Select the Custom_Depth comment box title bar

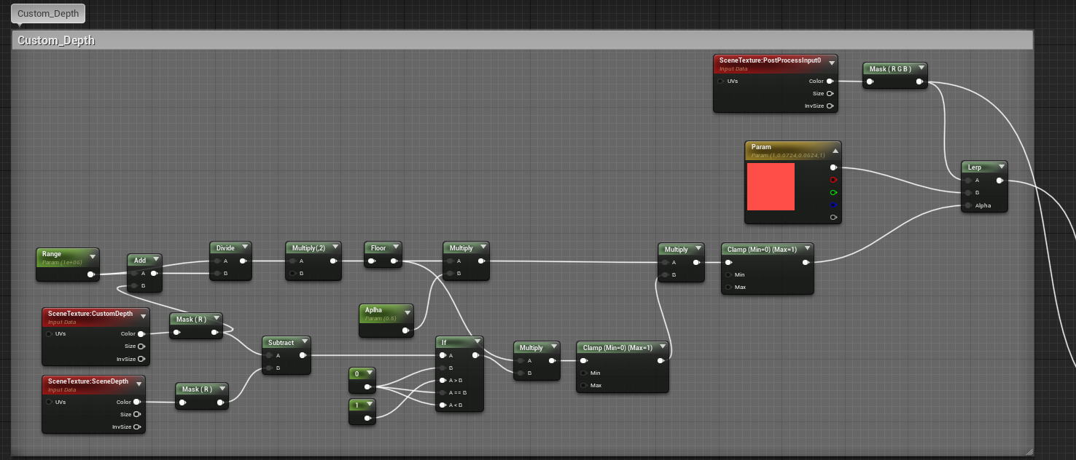pyautogui.click(x=523, y=41)
